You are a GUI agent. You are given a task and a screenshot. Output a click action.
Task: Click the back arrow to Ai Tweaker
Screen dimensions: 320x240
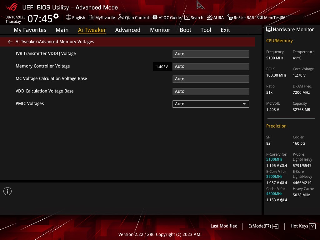[x=10, y=42]
